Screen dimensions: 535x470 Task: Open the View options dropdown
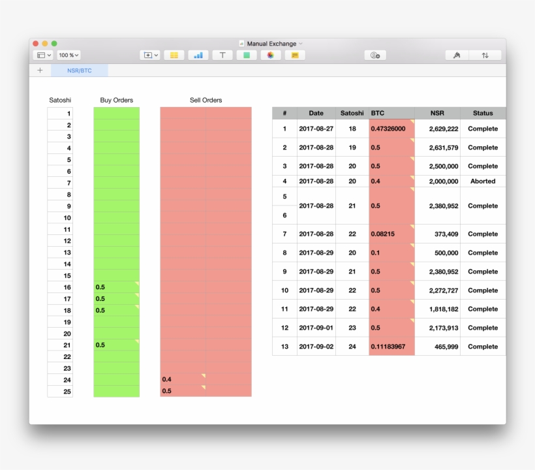tap(43, 55)
